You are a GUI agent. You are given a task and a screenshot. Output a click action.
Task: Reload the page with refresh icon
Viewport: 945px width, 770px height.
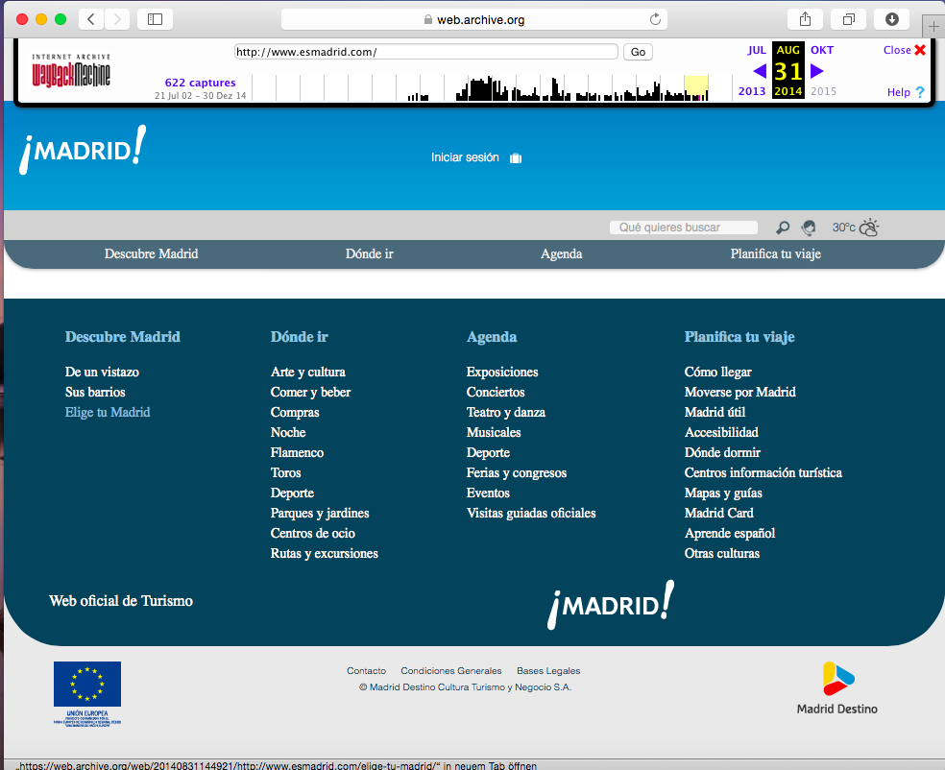(x=656, y=19)
